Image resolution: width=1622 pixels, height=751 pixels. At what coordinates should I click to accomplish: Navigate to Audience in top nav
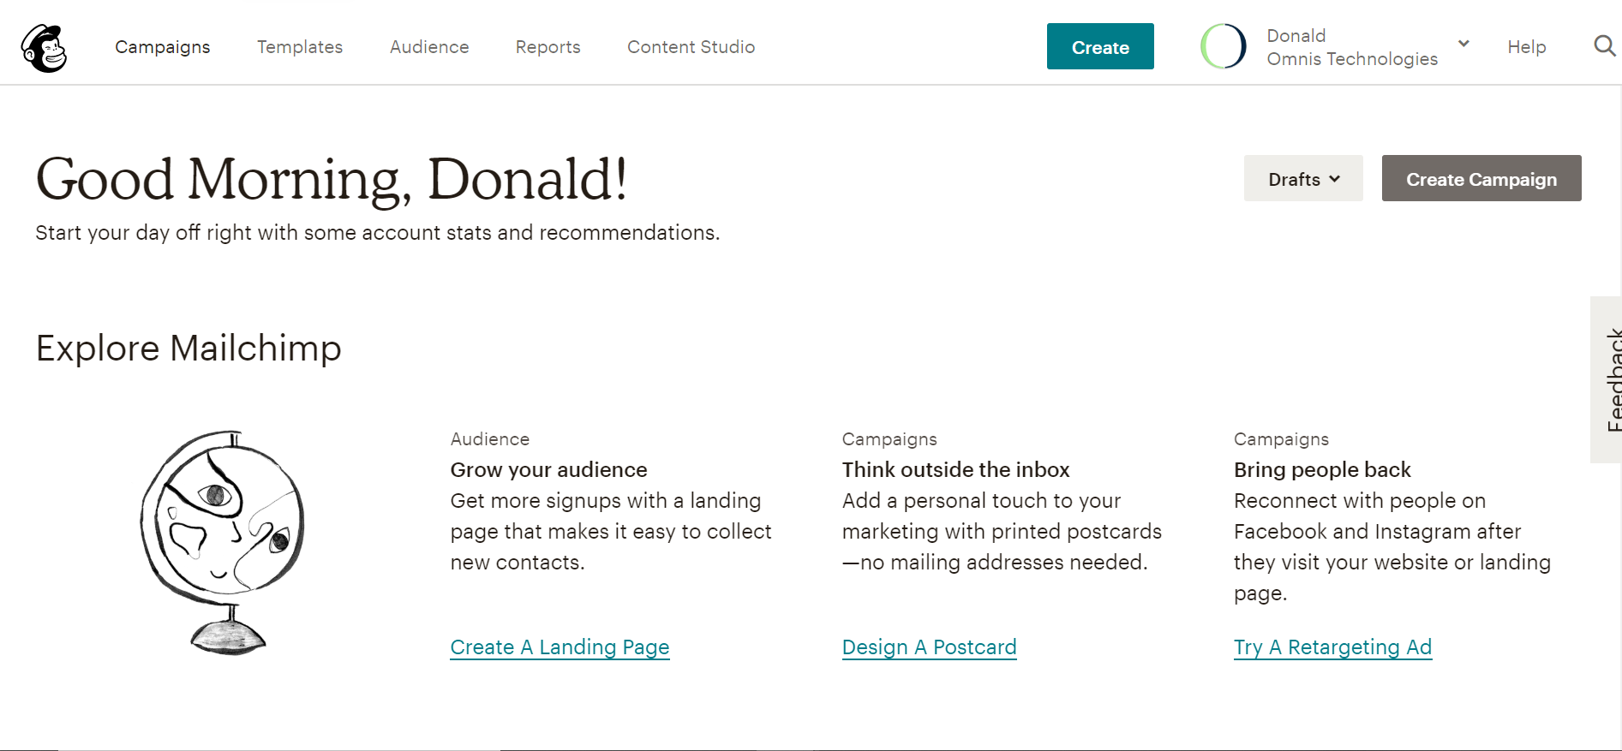point(429,47)
